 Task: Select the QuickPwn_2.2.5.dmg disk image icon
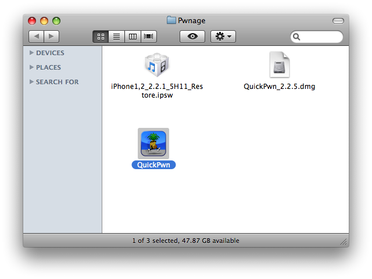[x=279, y=65]
